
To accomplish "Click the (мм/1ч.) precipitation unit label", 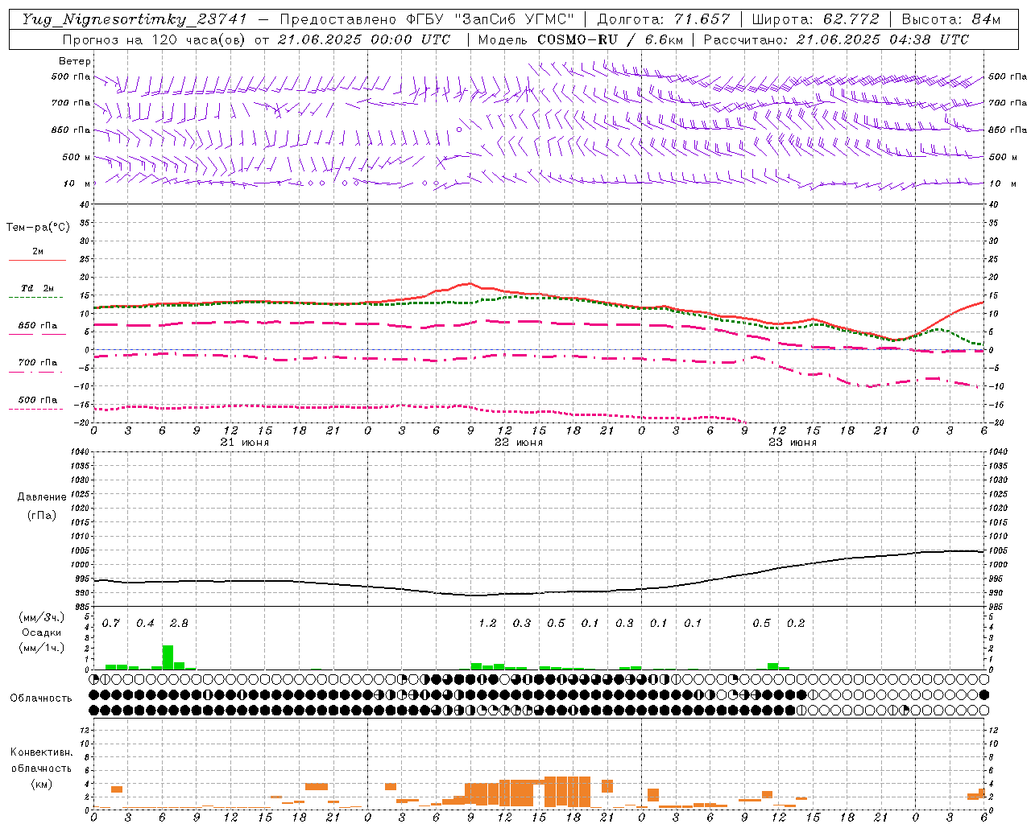I will [x=42, y=648].
